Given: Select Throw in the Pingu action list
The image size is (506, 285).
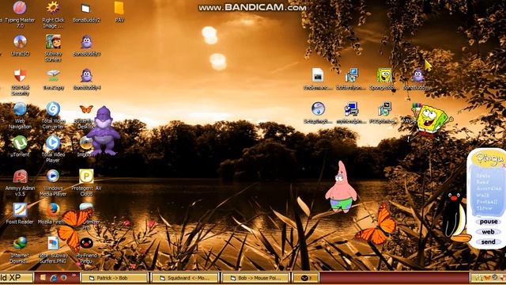Looking at the screenshot, I should coord(484,208).
